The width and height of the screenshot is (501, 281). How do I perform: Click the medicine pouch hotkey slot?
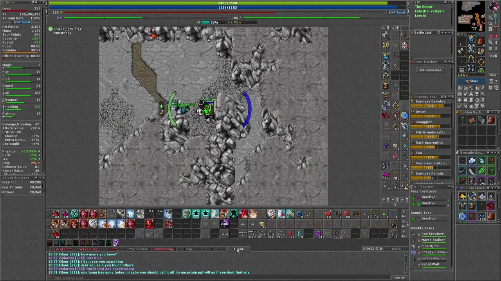click(252, 234)
